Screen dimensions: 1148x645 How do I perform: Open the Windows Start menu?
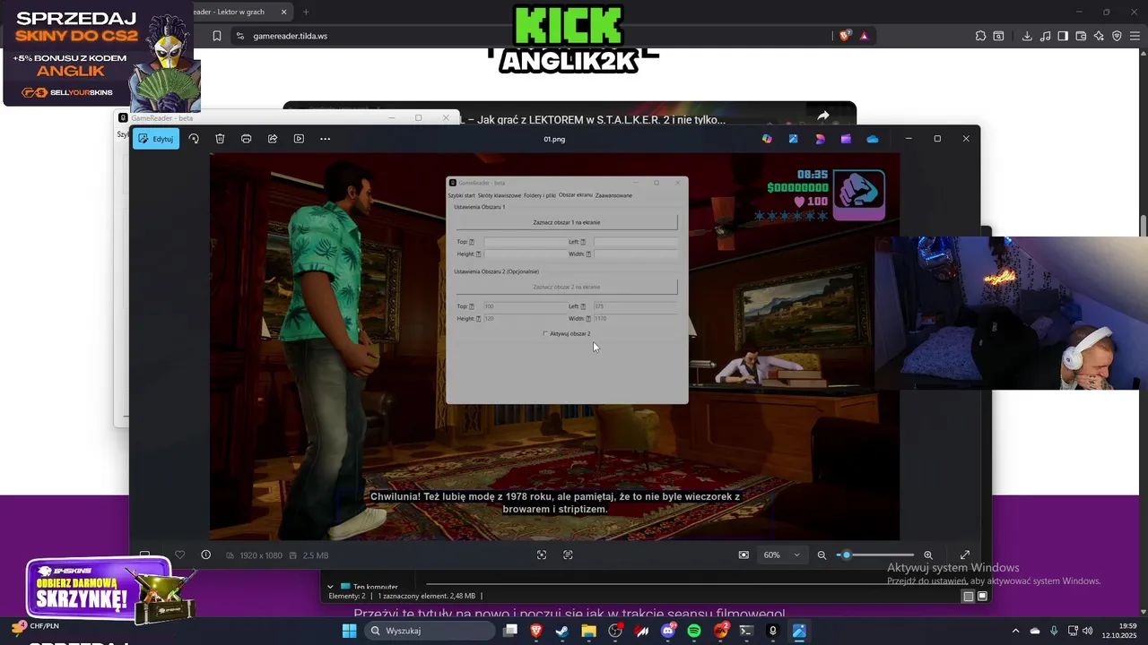pyautogui.click(x=349, y=631)
